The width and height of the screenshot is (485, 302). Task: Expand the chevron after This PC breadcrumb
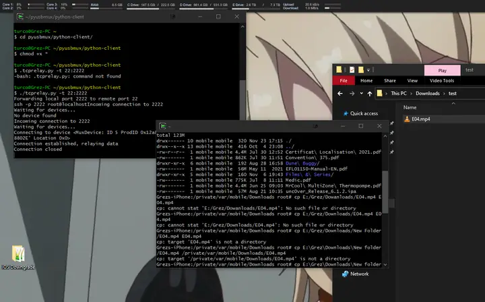(x=411, y=94)
